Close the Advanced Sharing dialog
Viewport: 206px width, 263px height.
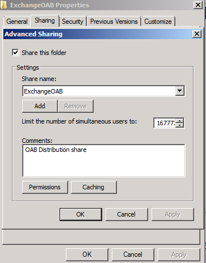click(197, 34)
